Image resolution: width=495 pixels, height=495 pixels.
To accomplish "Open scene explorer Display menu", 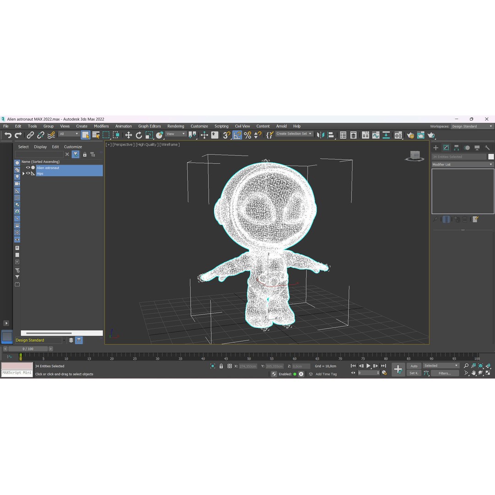I will click(40, 147).
